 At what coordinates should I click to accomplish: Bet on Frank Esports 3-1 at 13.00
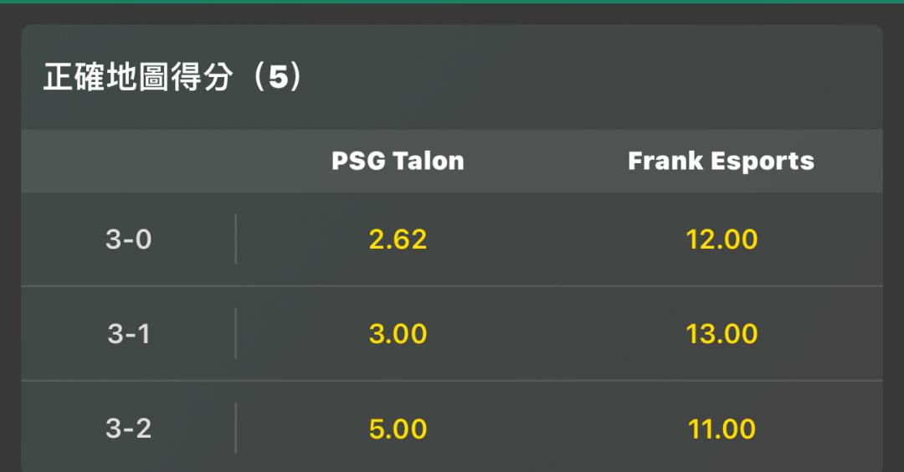722,334
